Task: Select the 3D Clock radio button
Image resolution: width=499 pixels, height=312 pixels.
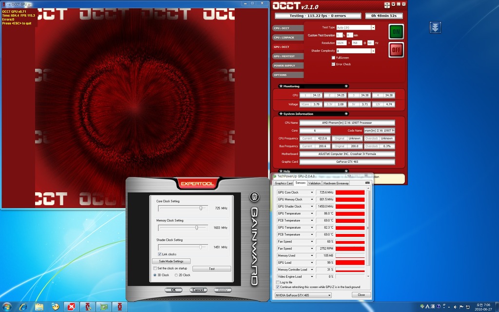Action: [x=155, y=275]
